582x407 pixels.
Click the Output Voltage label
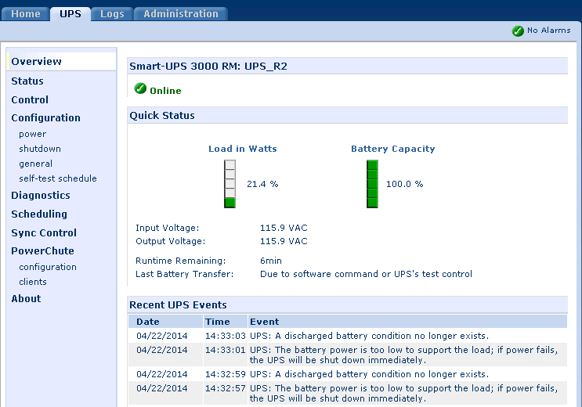pyautogui.click(x=170, y=241)
